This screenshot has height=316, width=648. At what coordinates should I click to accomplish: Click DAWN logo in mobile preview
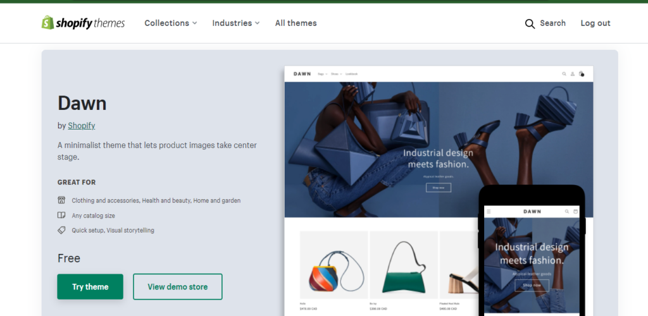[532, 211]
